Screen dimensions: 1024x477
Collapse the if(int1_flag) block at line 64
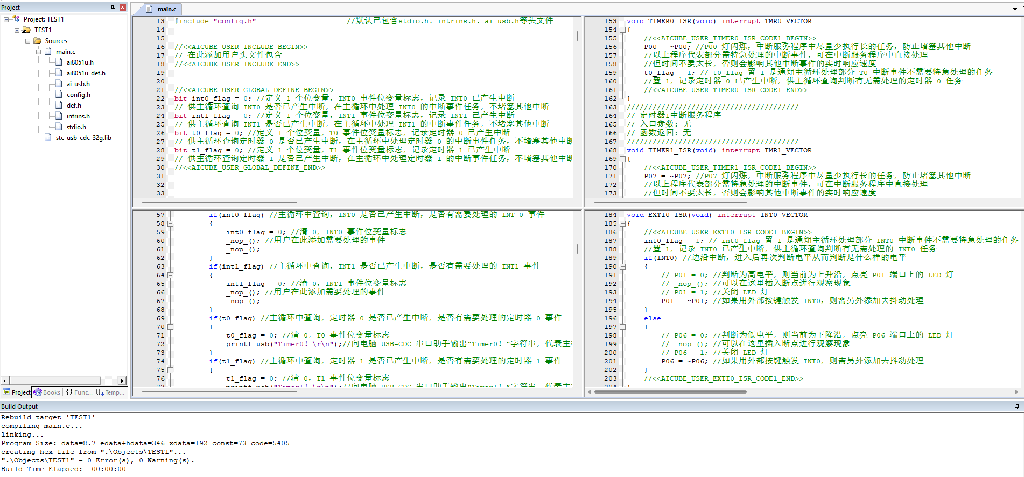click(x=170, y=276)
